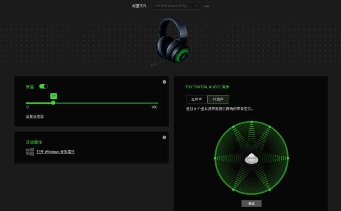This screenshot has height=211, width=341.
Task: Select the front center speaker dot
Action: point(252,122)
